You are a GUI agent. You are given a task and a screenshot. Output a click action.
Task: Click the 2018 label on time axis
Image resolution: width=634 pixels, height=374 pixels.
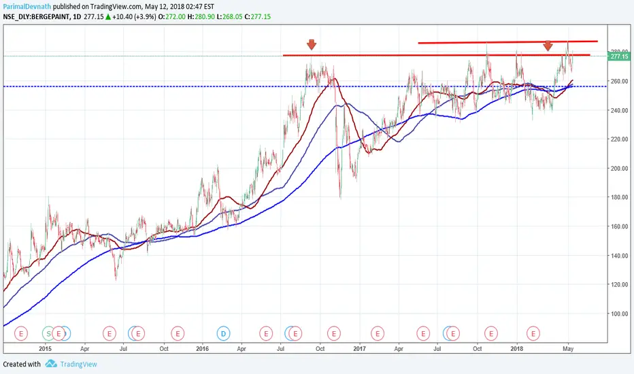point(516,349)
